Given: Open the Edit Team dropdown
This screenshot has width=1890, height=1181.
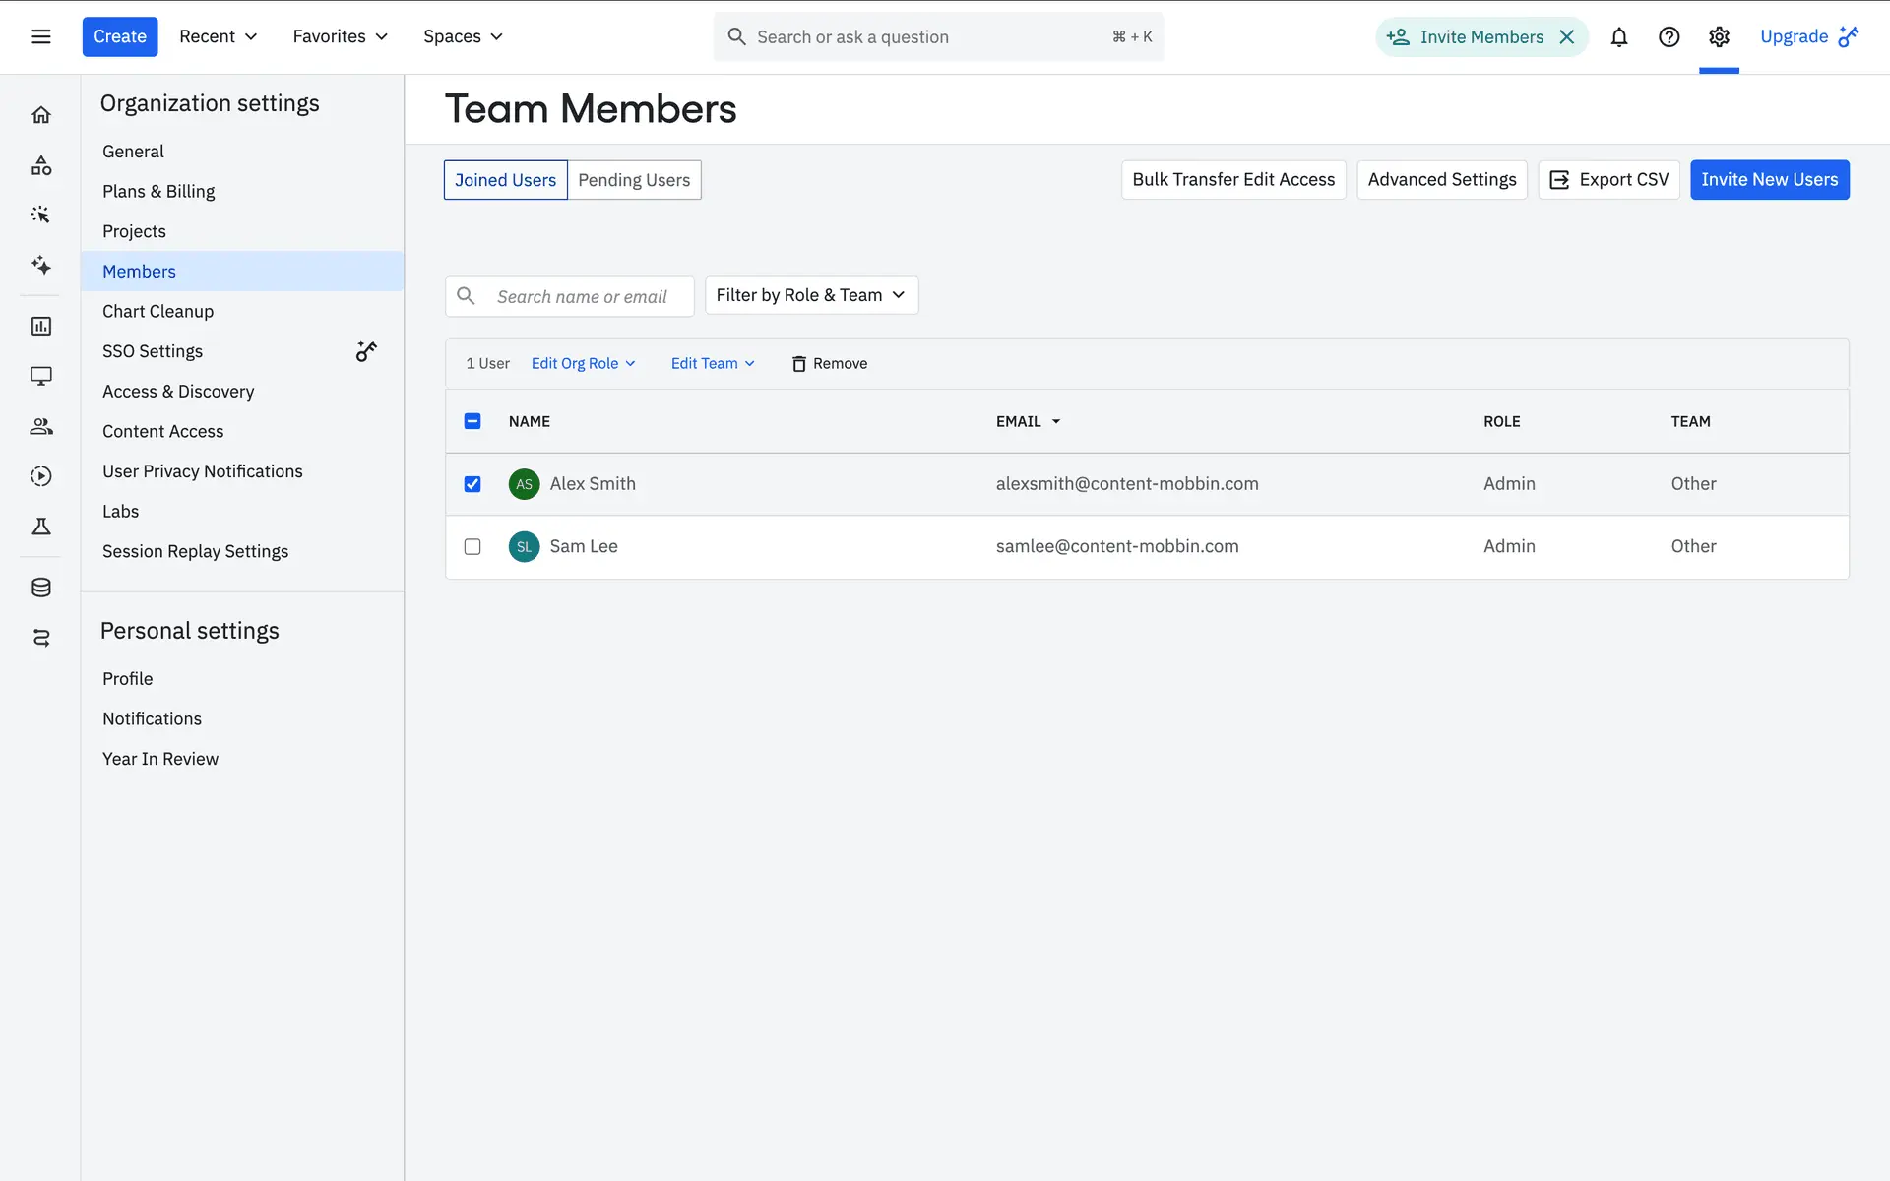Looking at the screenshot, I should coord(713,364).
